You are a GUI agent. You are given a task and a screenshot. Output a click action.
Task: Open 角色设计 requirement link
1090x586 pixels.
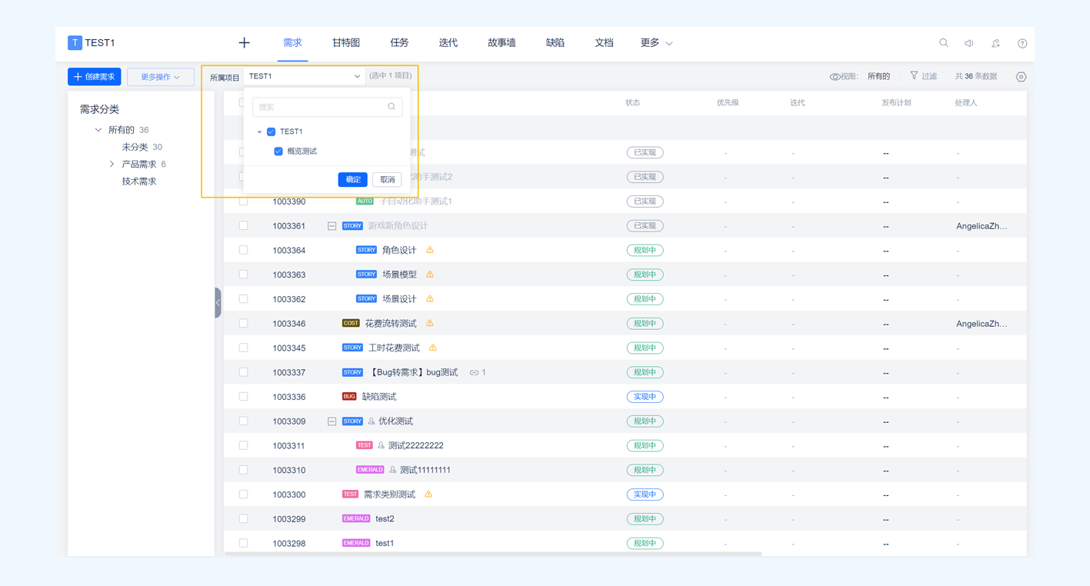pos(399,250)
